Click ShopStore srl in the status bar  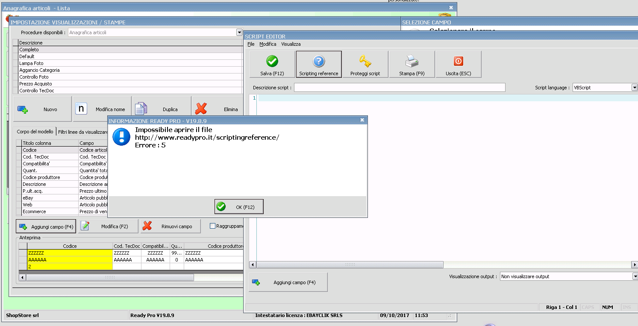click(22, 315)
